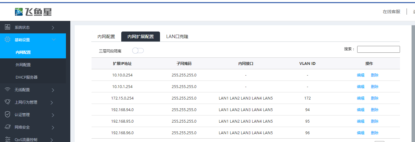Click the 飞鱼星 logo icon
This screenshot has height=142, width=415.
pos(19,12)
